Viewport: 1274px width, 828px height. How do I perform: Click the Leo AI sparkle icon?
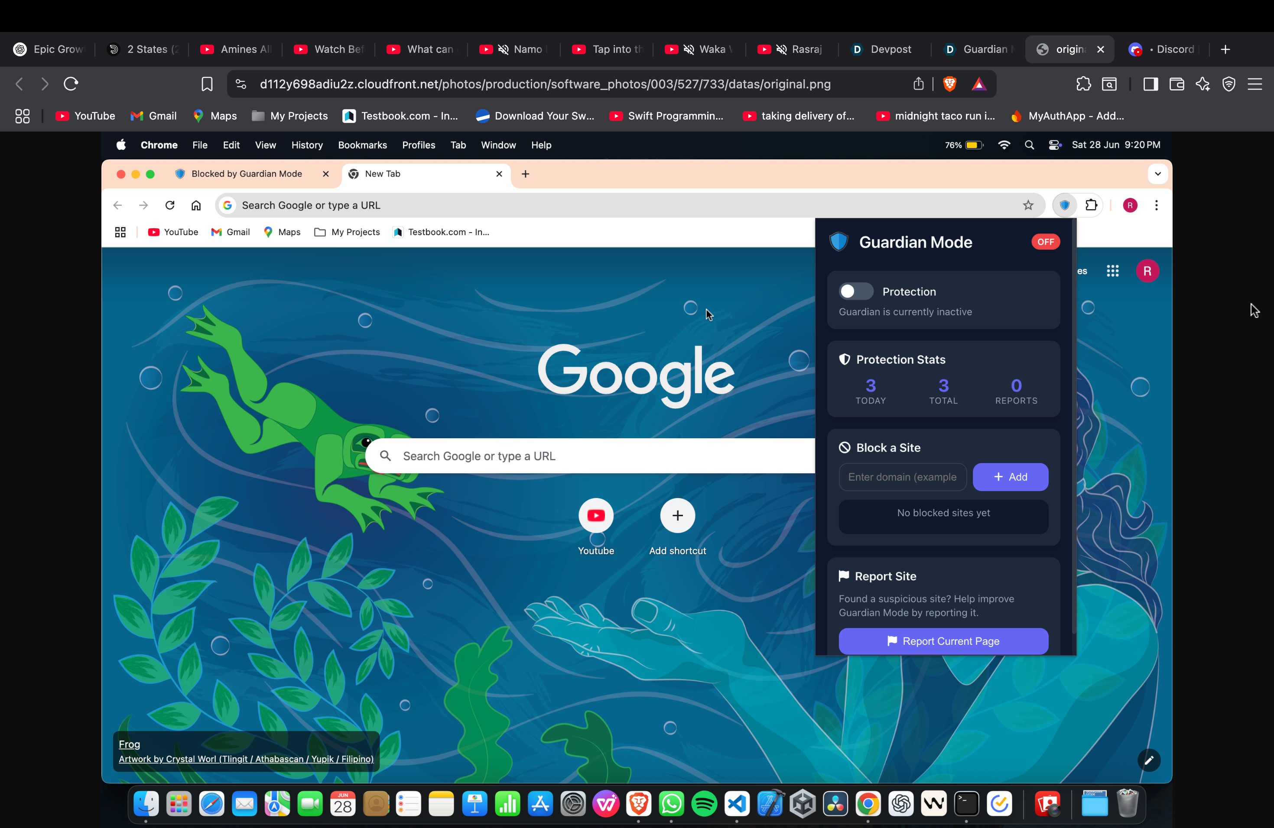(1203, 84)
